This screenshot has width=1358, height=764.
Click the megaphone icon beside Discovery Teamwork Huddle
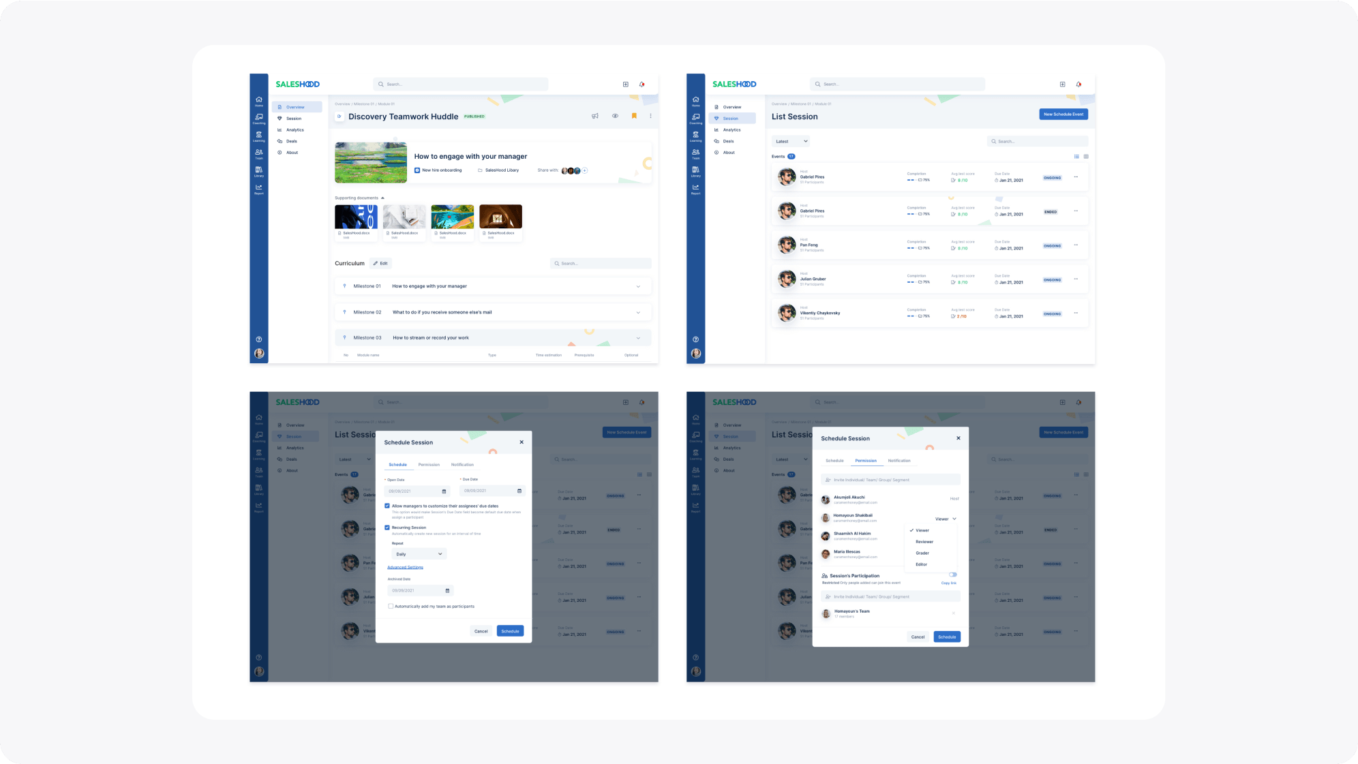point(595,116)
